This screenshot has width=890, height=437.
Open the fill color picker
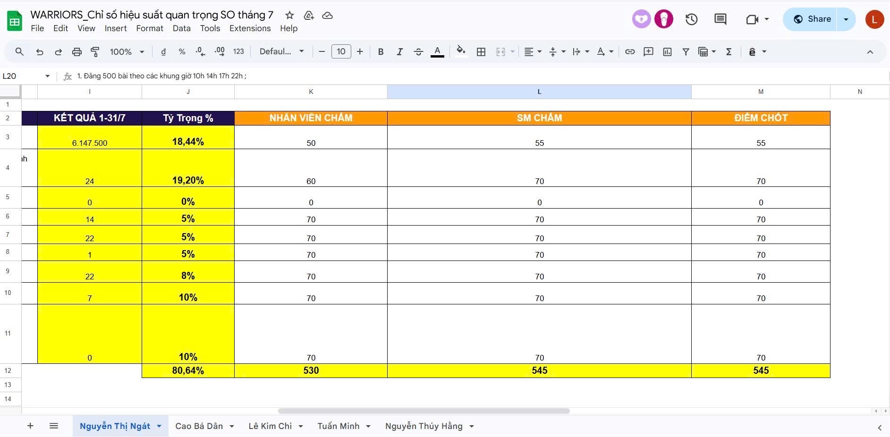(x=461, y=52)
